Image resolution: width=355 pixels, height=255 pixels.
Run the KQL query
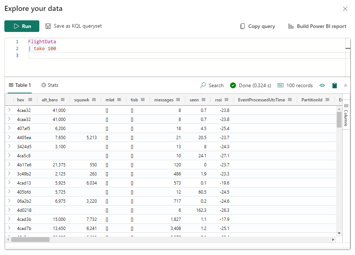[22, 26]
